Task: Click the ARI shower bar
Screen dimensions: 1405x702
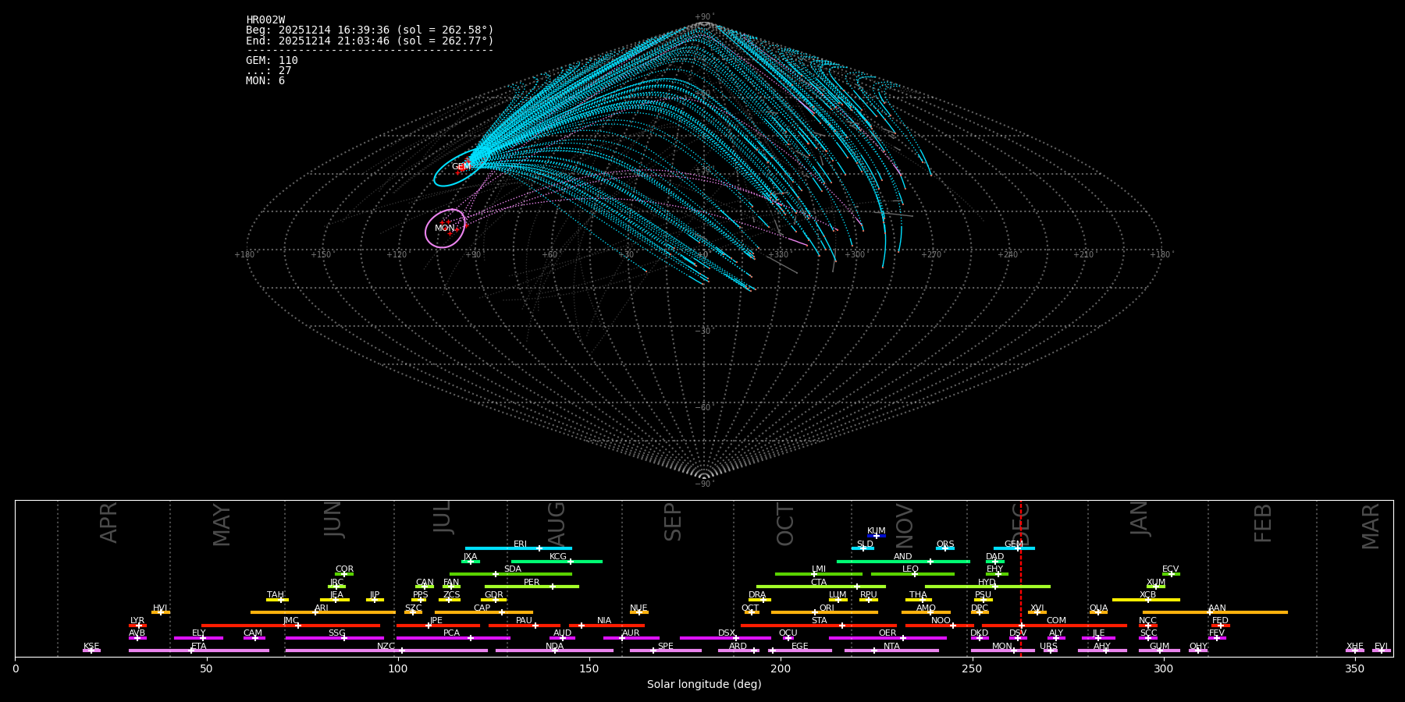Action: pos(322,612)
